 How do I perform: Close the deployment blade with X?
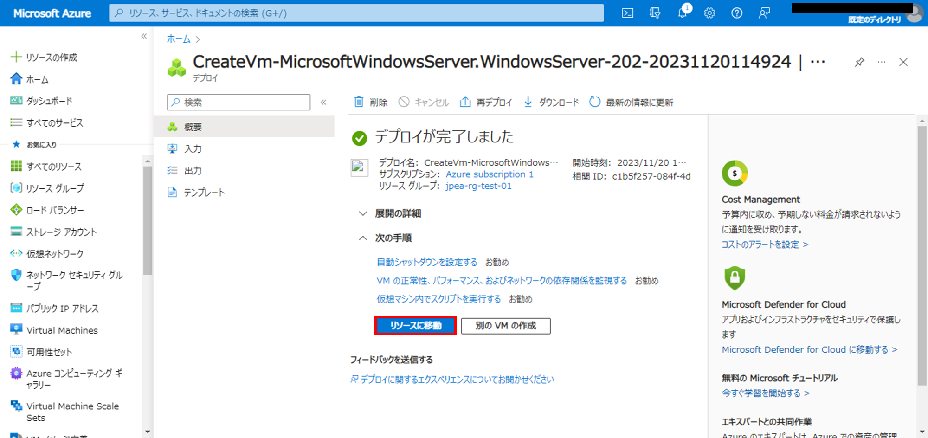click(903, 62)
